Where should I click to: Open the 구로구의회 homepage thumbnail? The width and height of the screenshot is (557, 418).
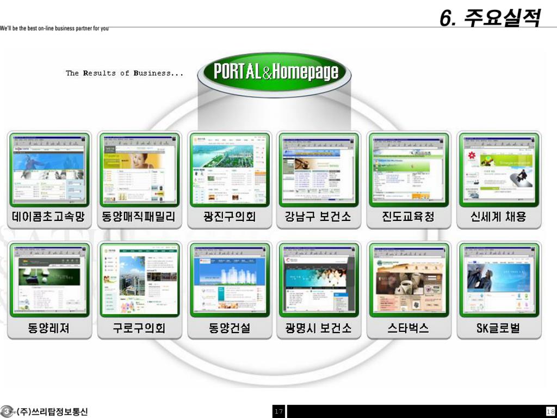coord(139,280)
